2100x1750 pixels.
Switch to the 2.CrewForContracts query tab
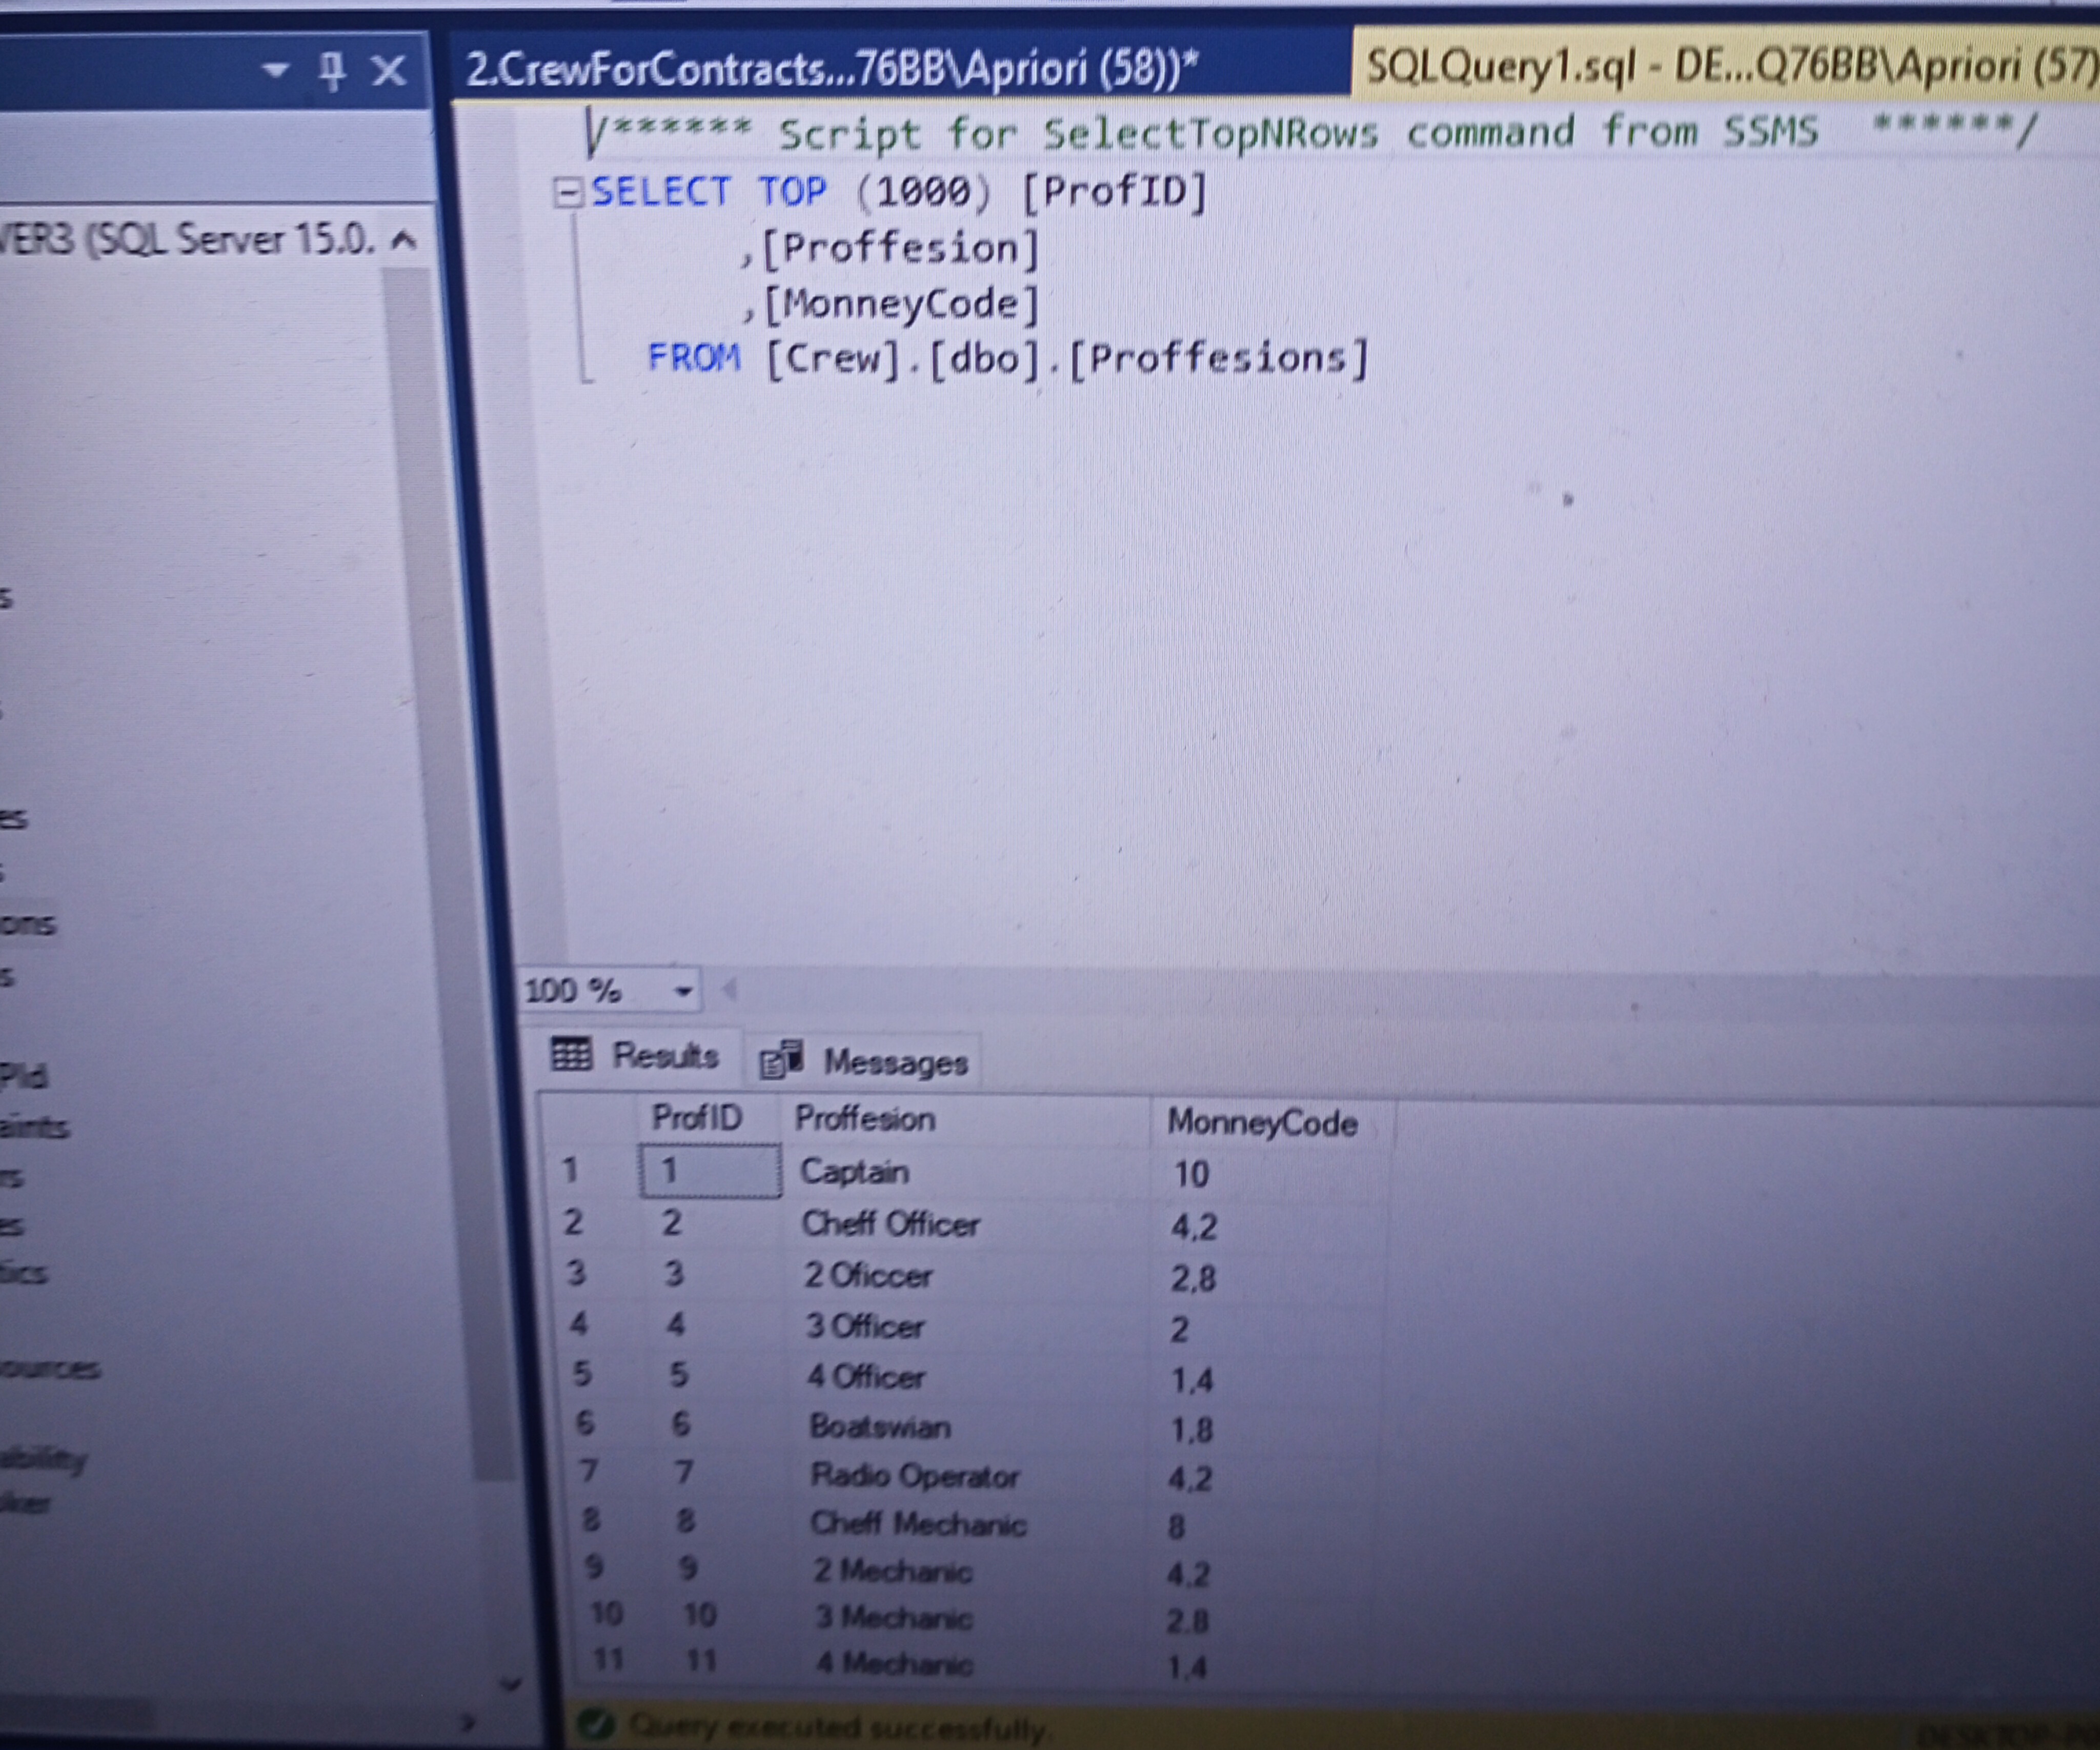pyautogui.click(x=830, y=68)
